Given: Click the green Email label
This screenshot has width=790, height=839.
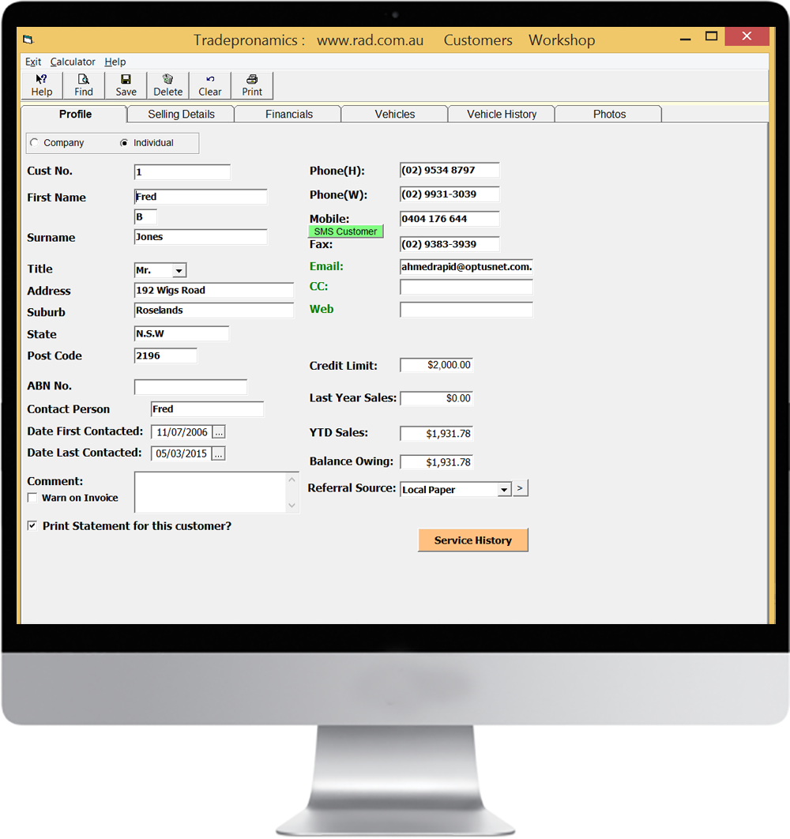Looking at the screenshot, I should pyautogui.click(x=326, y=266).
